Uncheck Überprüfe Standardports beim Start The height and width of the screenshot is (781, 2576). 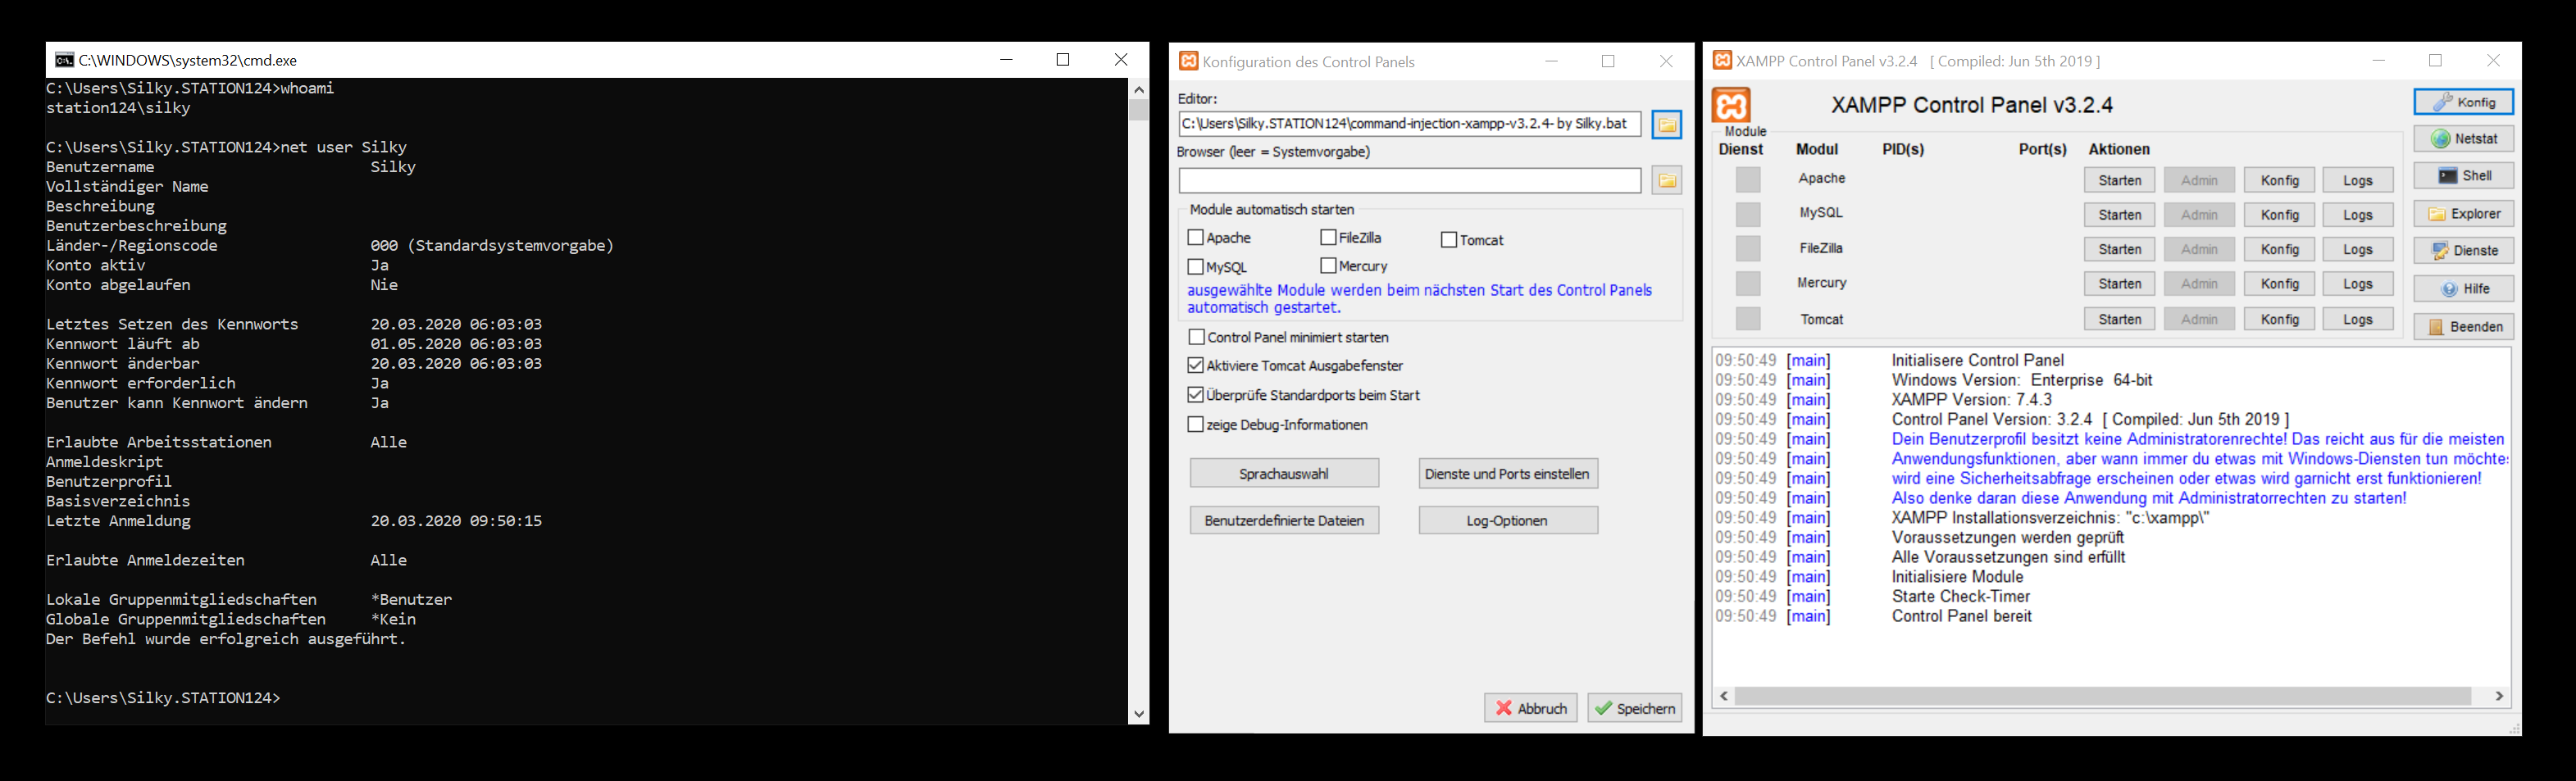point(1195,395)
